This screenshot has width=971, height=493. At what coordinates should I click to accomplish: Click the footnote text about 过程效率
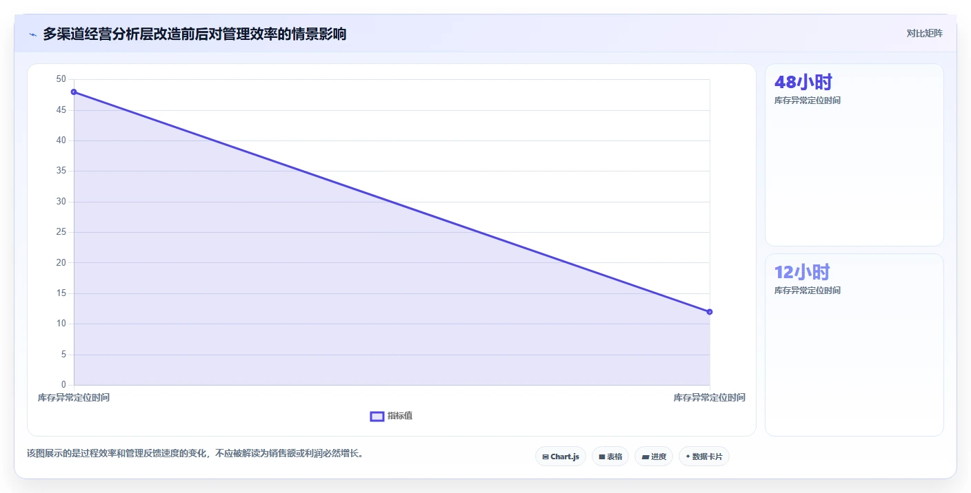195,454
